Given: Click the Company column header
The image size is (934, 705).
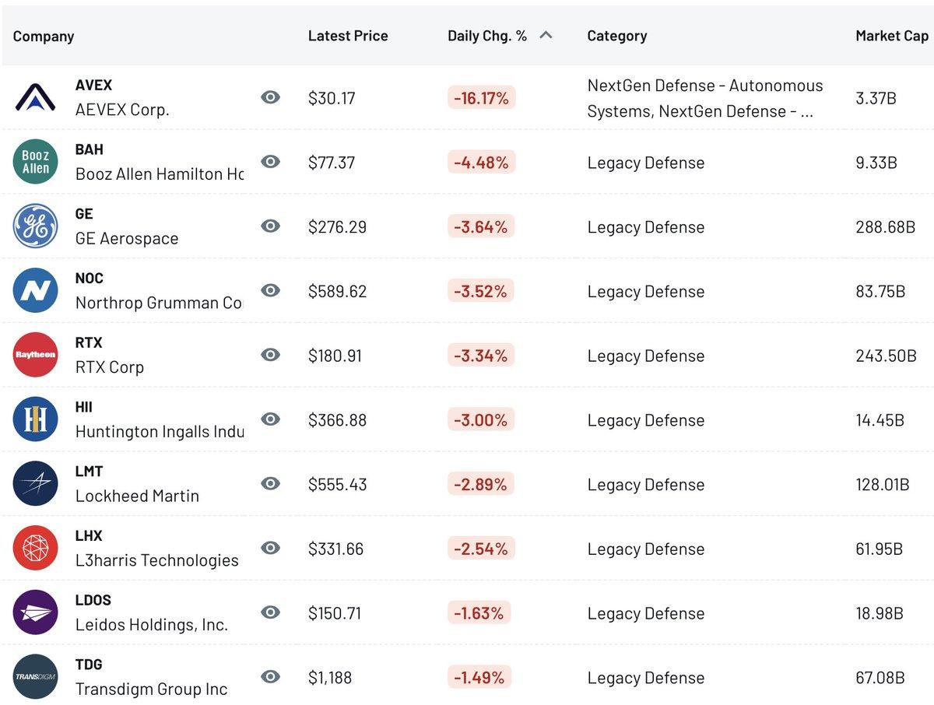Looking at the screenshot, I should click(44, 36).
